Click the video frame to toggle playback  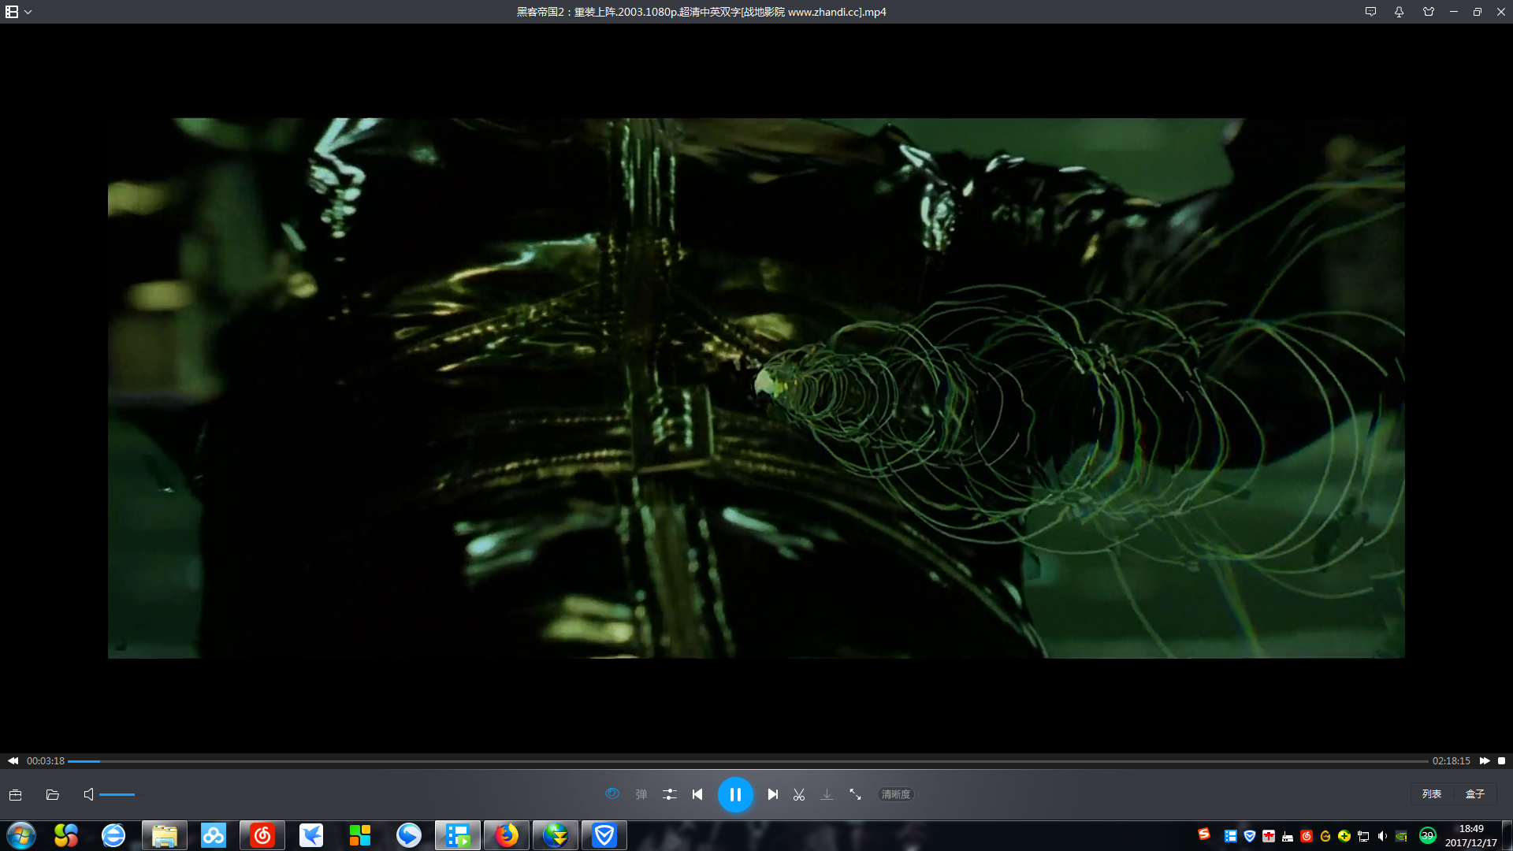click(756, 388)
